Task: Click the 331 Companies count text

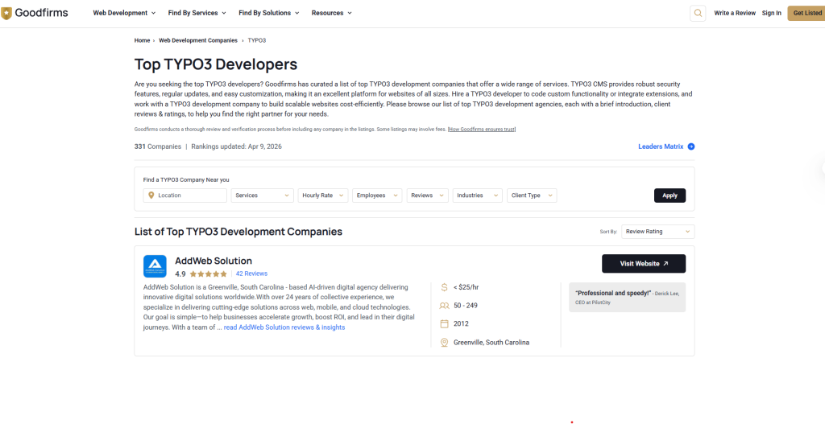Action: coord(158,146)
